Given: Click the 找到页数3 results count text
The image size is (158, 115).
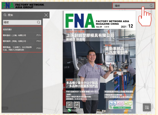Looking at the screenshot, I should point(7,29).
